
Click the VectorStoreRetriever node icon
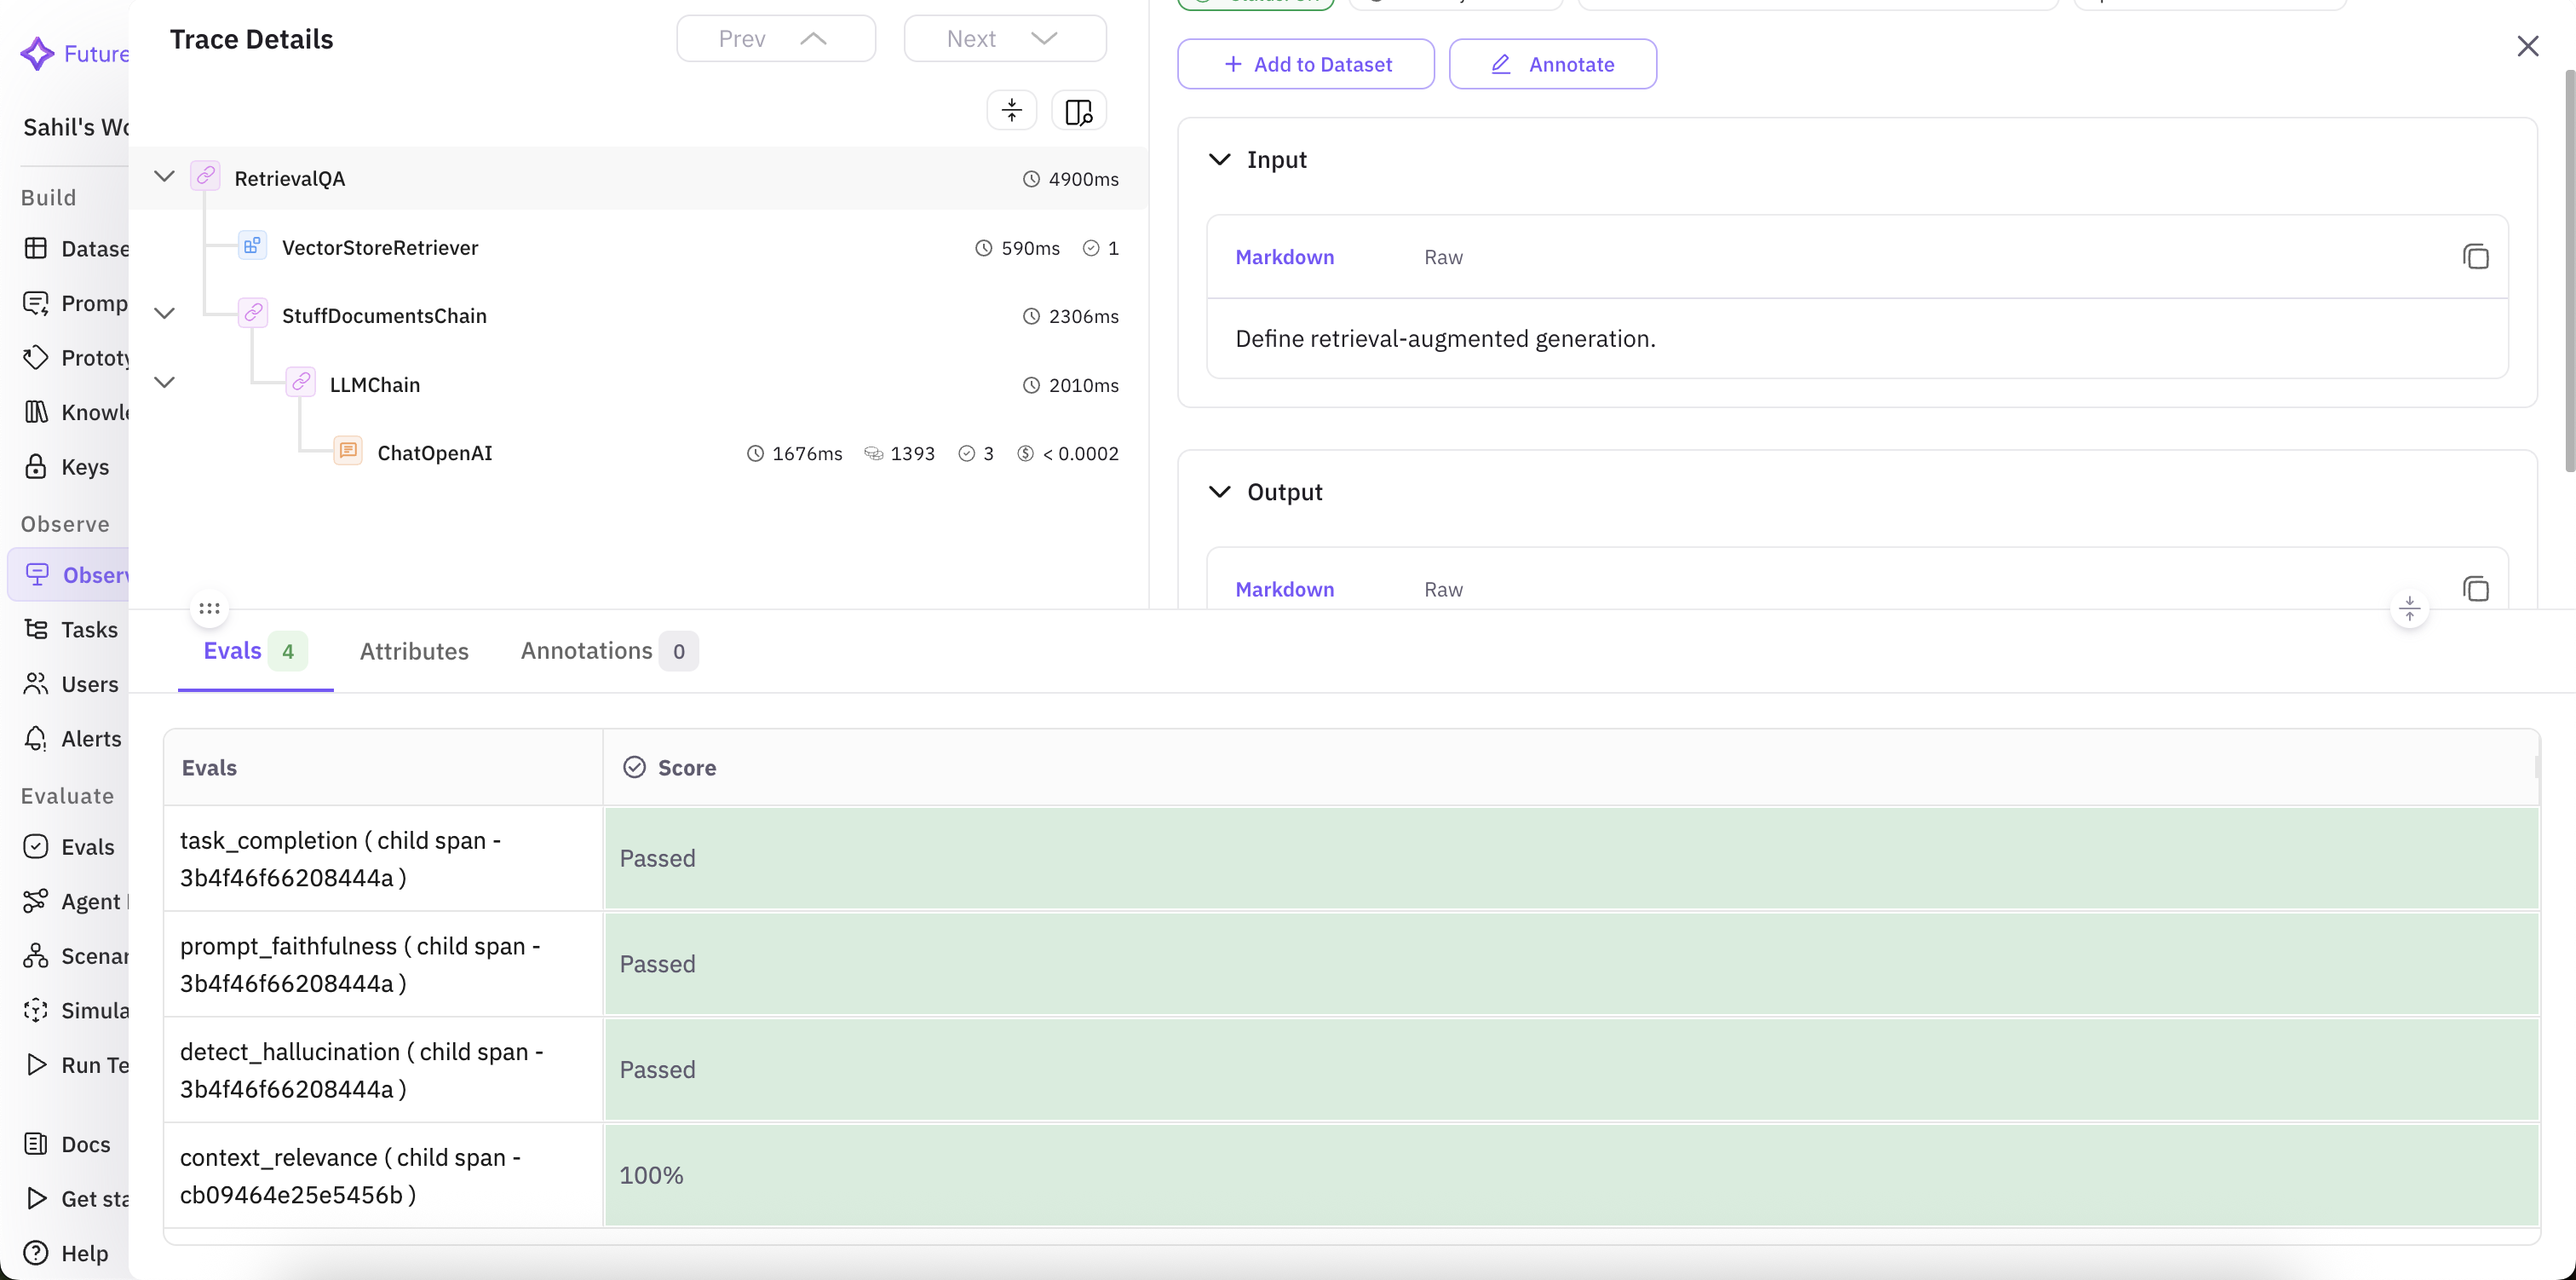pos(251,245)
